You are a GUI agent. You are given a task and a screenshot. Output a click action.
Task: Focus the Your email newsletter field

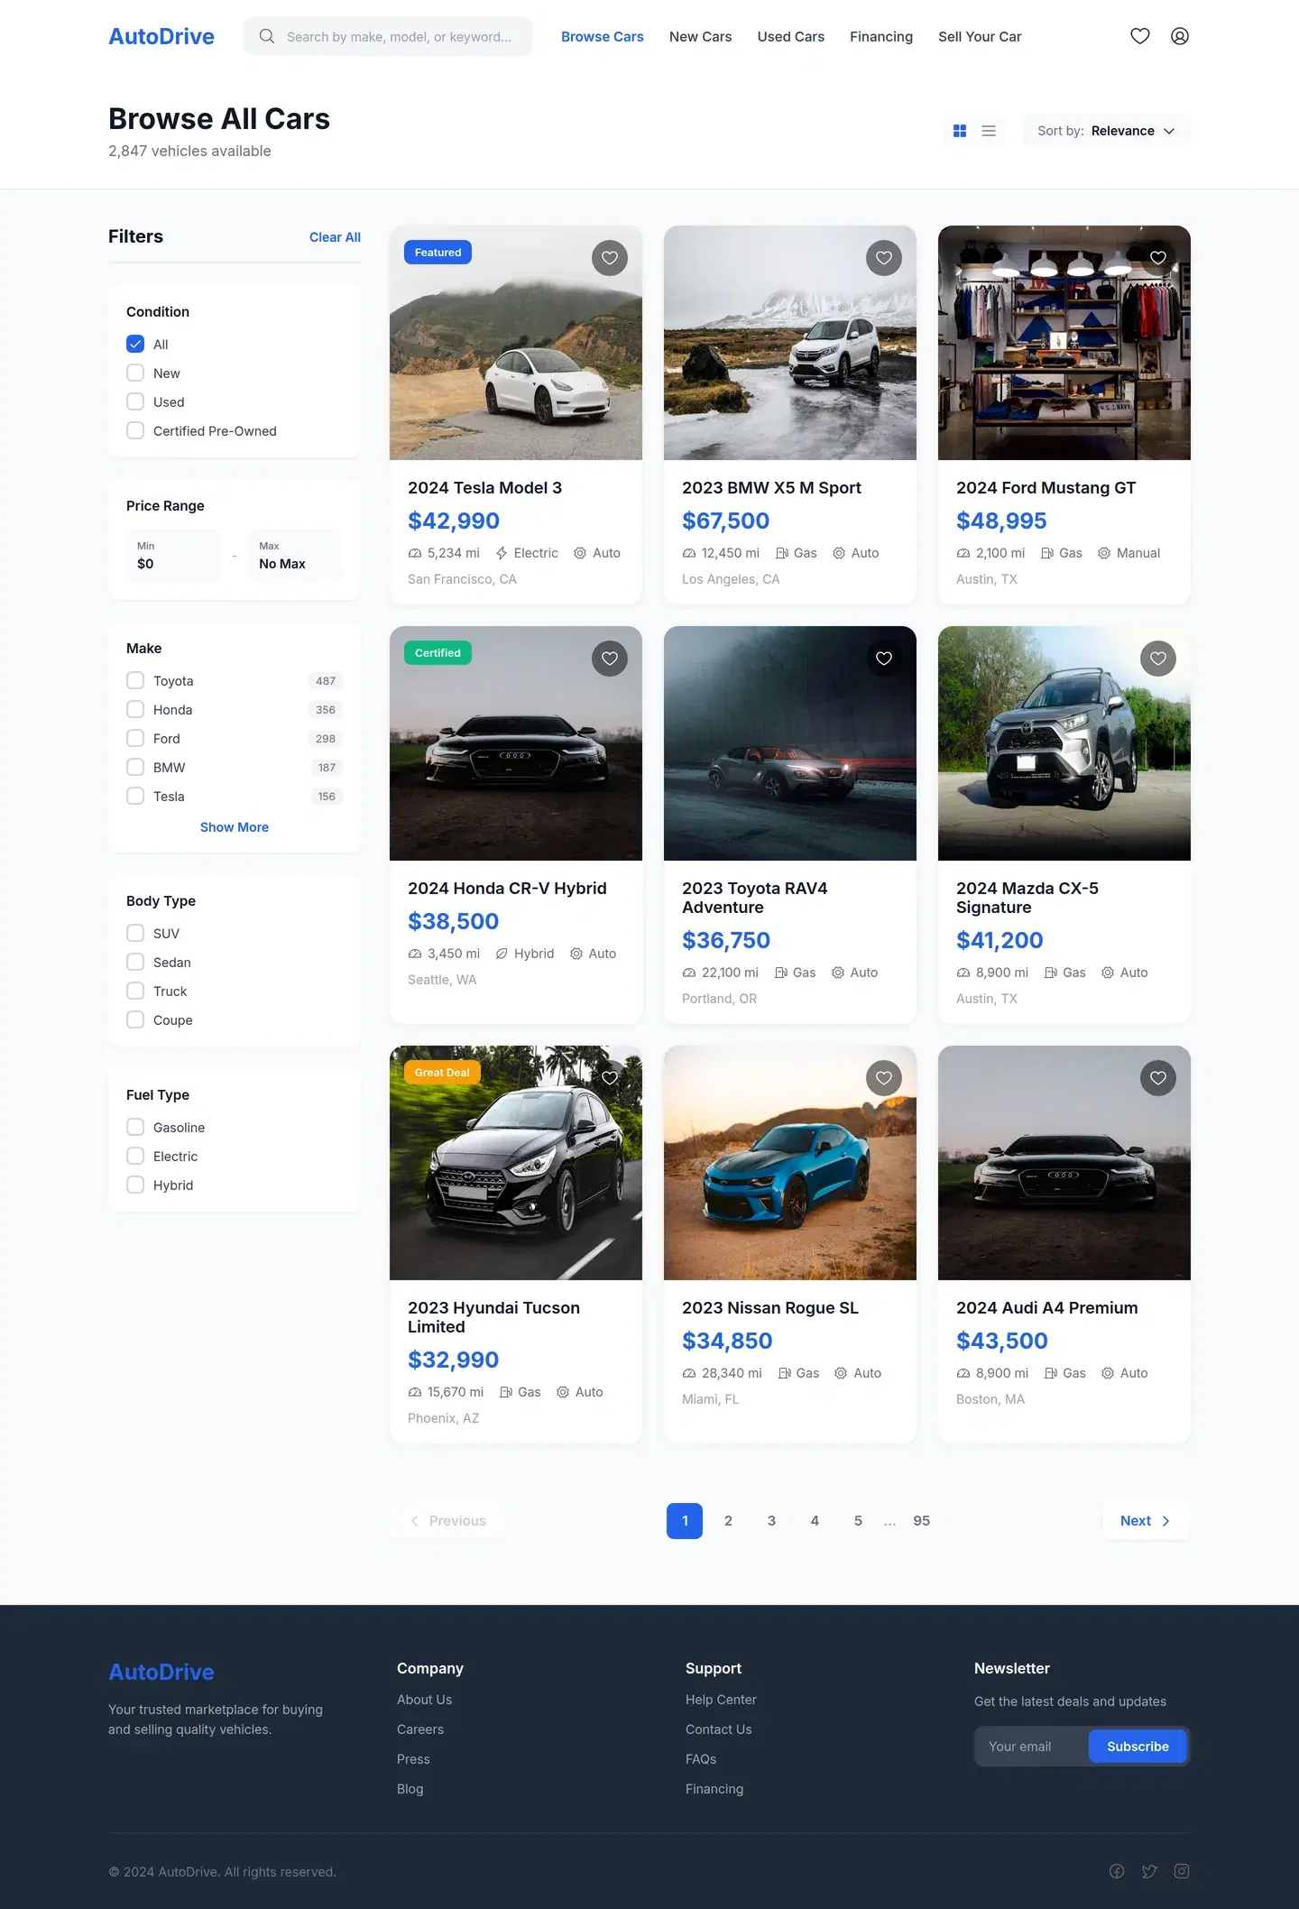pos(1031,1747)
